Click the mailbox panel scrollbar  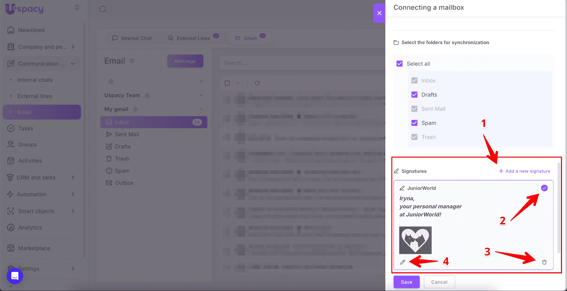(559, 208)
